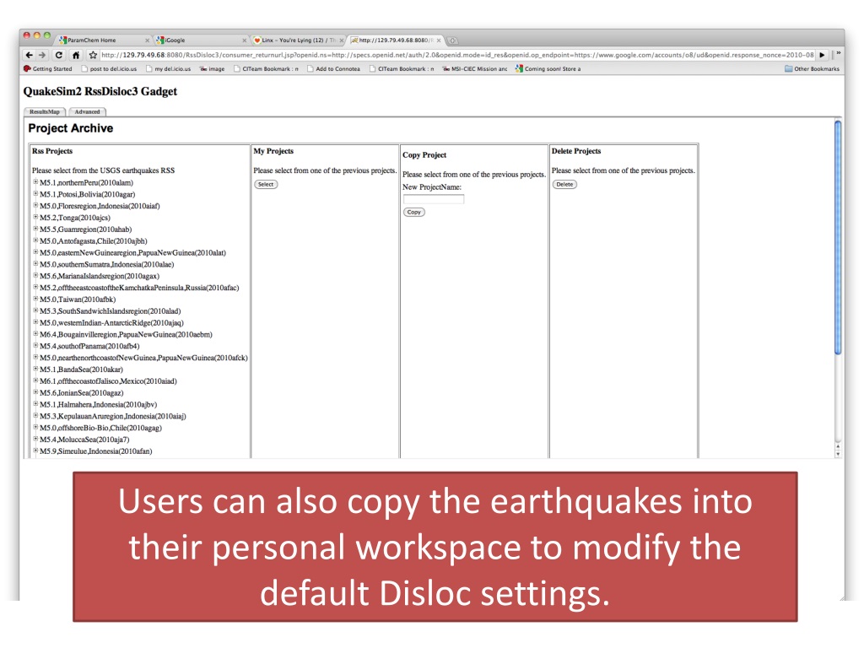
Task: Expand the M5.1 BandaSea(2010akar) entry
Action: [x=35, y=369]
